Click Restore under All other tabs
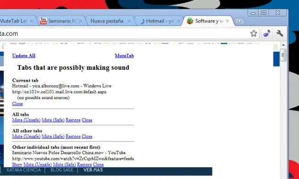This screenshot has width=299, height=179. point(73,137)
